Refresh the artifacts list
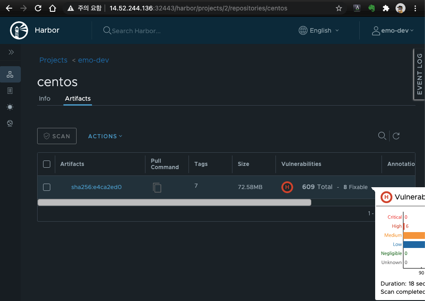This screenshot has height=301, width=425. point(396,136)
